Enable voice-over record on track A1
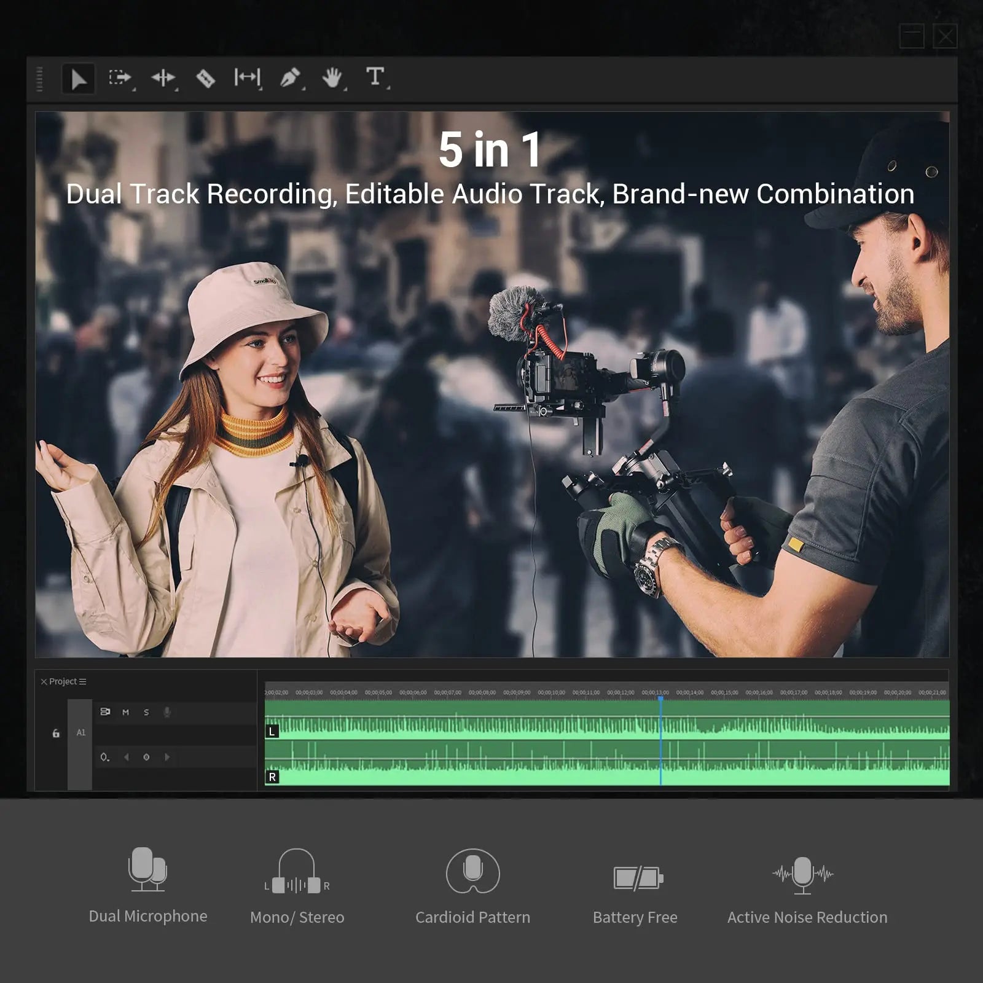The height and width of the screenshot is (983, 983). pos(167,713)
